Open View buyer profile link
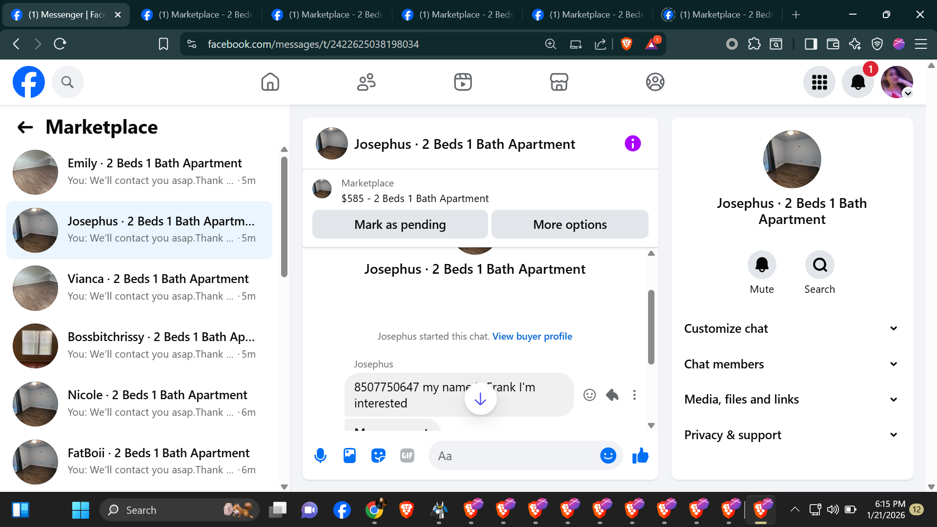The width and height of the screenshot is (937, 527). pos(532,336)
